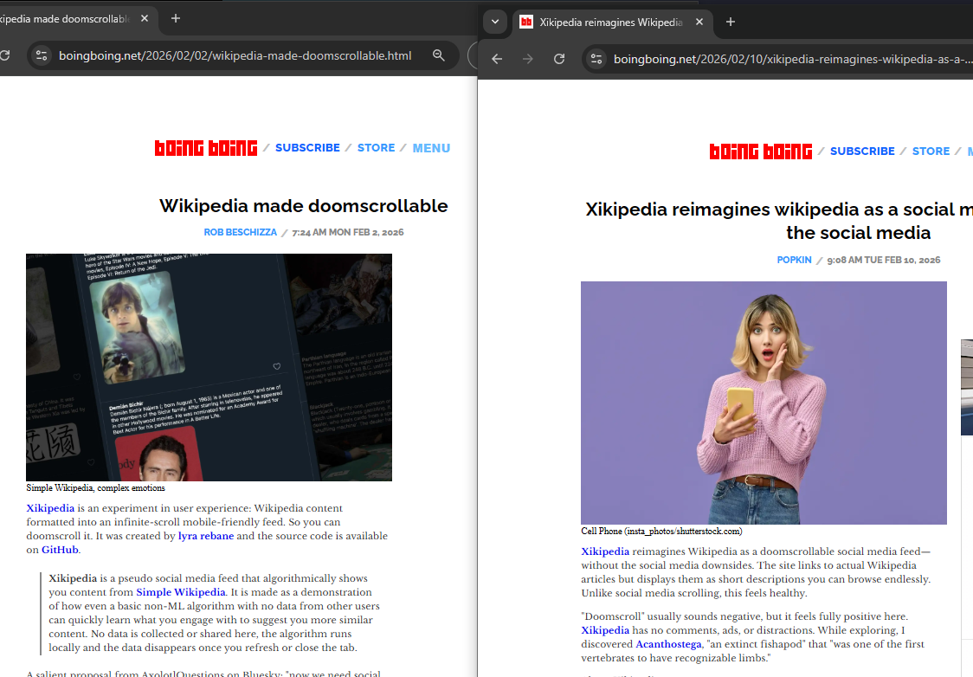
Task: Open a new tab in the right window
Action: (731, 22)
